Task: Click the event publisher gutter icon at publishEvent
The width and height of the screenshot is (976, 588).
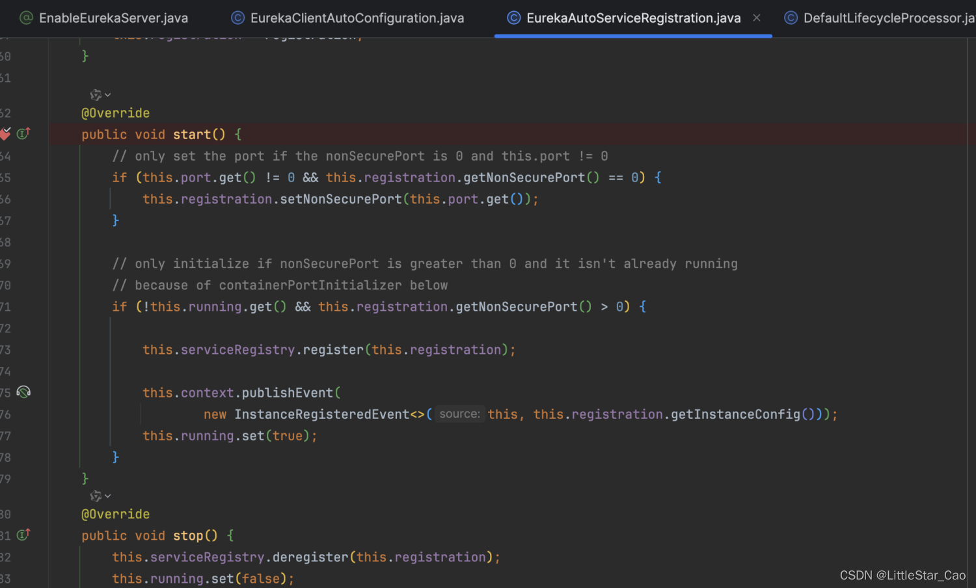Action: click(x=23, y=392)
